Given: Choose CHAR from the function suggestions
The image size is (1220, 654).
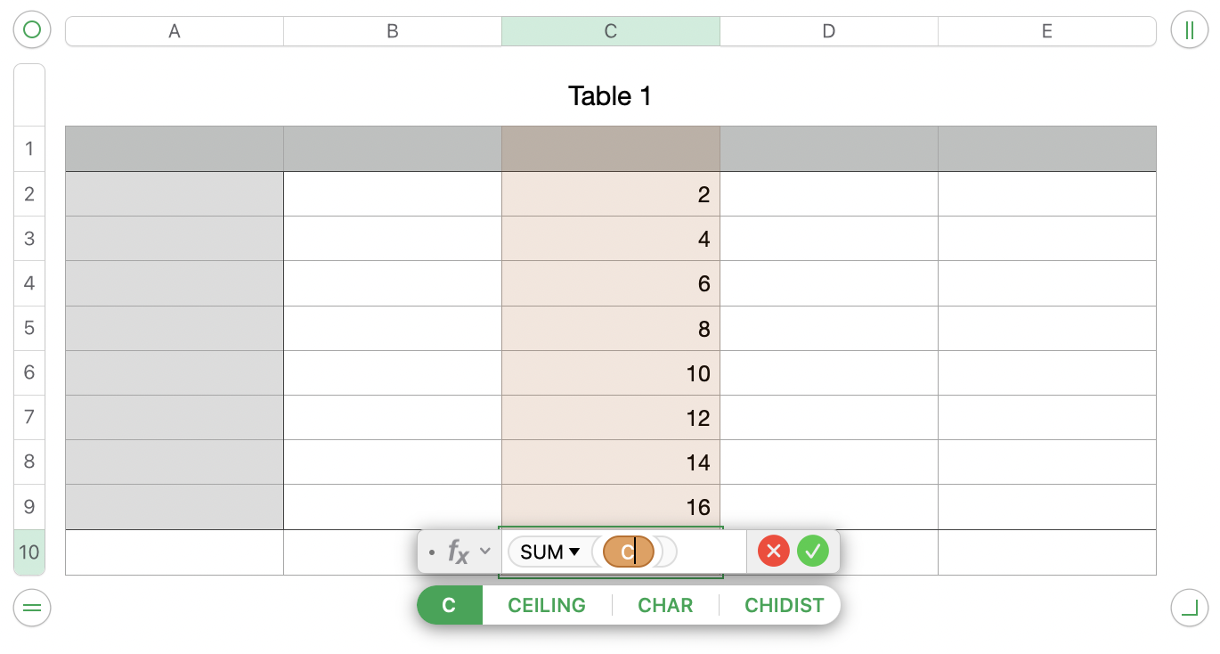Looking at the screenshot, I should pos(665,605).
